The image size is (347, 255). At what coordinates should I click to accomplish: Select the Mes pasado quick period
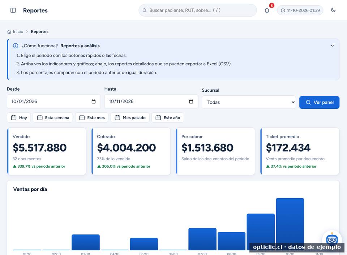click(130, 118)
